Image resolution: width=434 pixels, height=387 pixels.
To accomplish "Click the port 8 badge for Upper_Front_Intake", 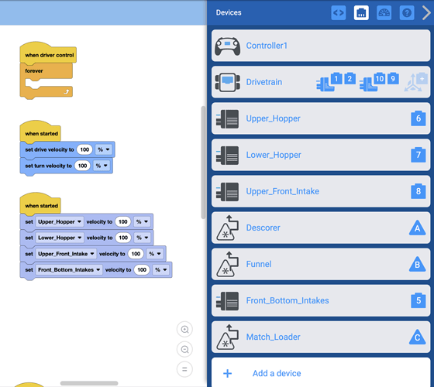I will click(418, 191).
